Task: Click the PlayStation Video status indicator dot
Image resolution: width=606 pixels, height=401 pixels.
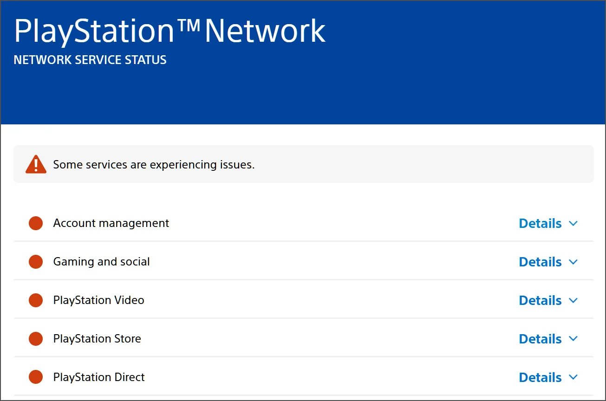Action: tap(36, 300)
